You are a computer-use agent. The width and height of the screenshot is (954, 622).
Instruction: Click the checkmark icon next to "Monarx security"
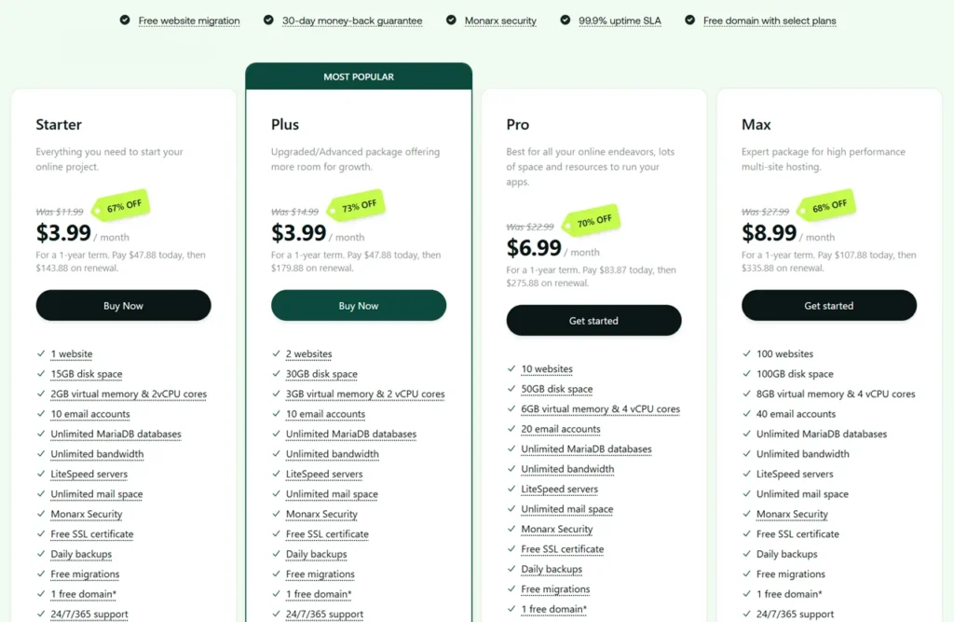[449, 20]
